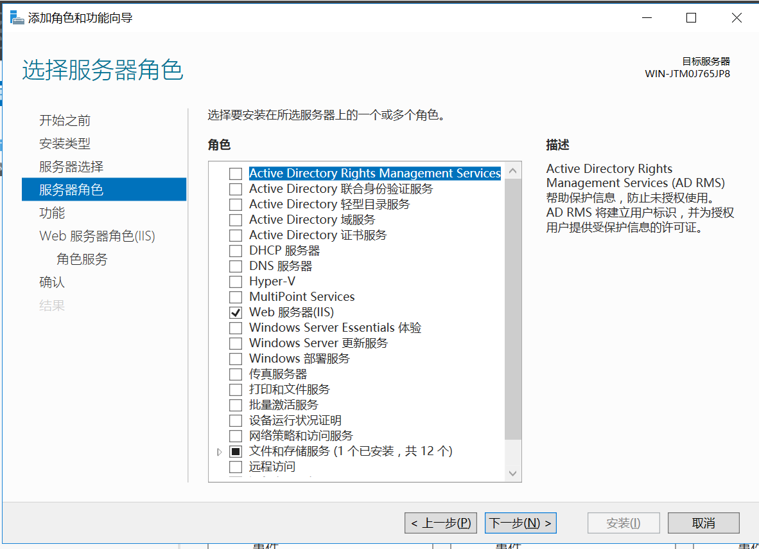This screenshot has height=549, width=759.
Task: Check the 远程访问 role checkbox
Action: (x=236, y=467)
